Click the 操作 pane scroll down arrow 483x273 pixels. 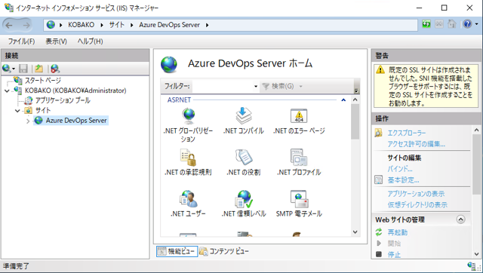click(476, 254)
